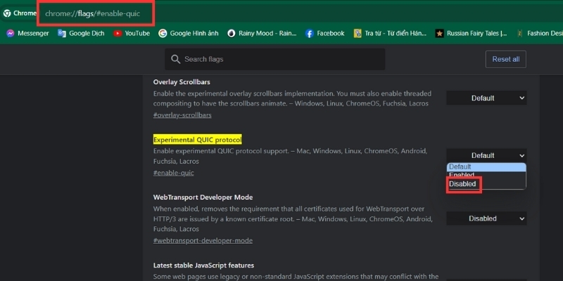Image resolution: width=563 pixels, height=281 pixels.
Task: Open the Fashion Design bookmark
Action: [x=539, y=33]
